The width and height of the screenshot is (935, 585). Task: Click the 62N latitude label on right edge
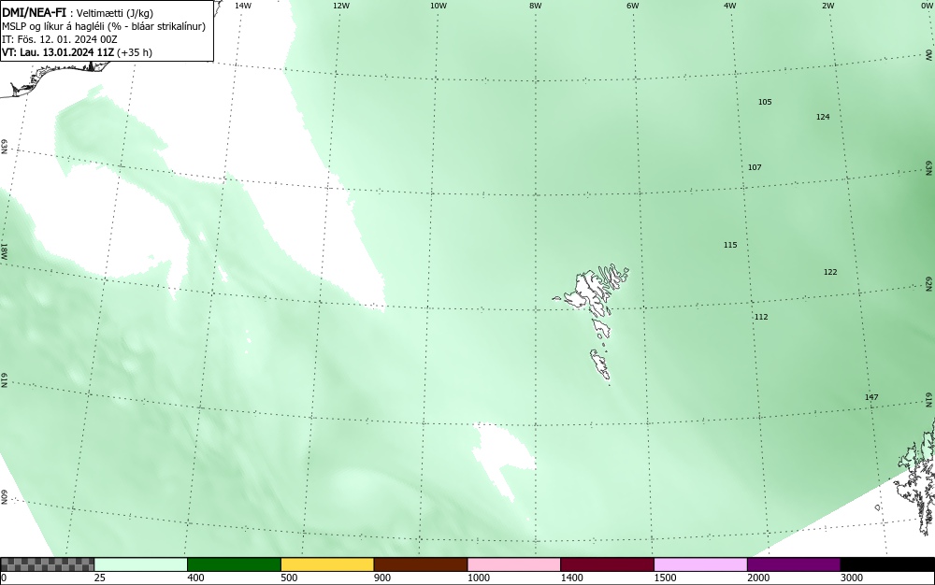[929, 283]
